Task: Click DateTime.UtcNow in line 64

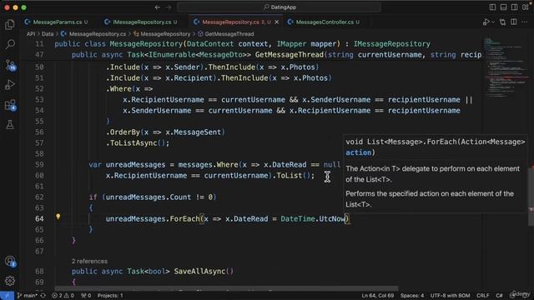Action: [x=313, y=218]
